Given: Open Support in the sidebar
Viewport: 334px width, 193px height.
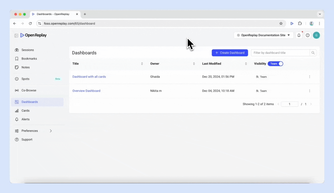Looking at the screenshot, I should [x=37, y=139].
